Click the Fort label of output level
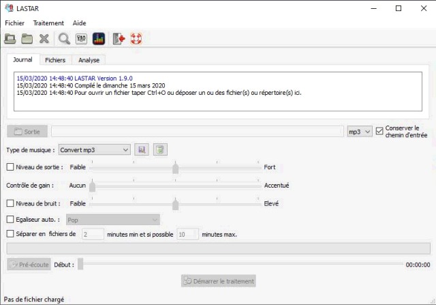The image size is (436, 305). coord(270,167)
